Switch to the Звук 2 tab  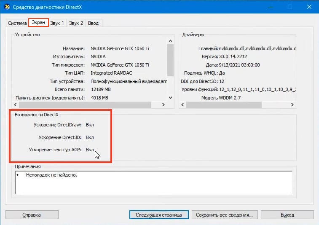pos(76,23)
